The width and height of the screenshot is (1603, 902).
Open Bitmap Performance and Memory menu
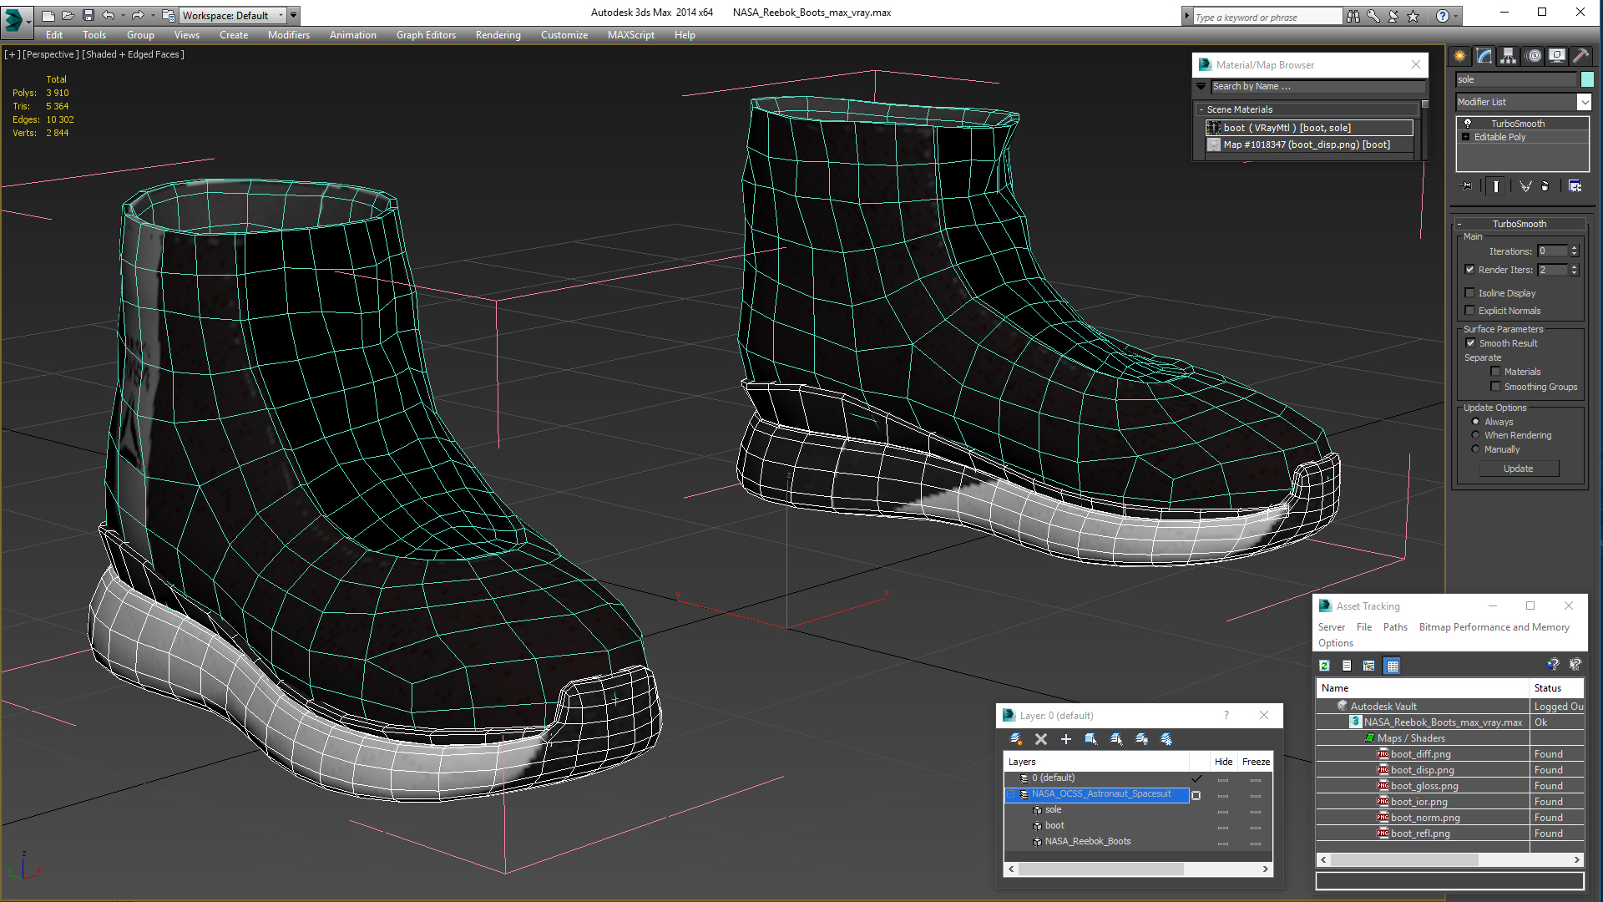1494,627
